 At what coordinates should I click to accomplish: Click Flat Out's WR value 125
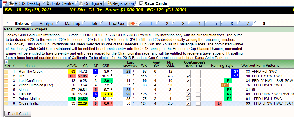[144, 94]
